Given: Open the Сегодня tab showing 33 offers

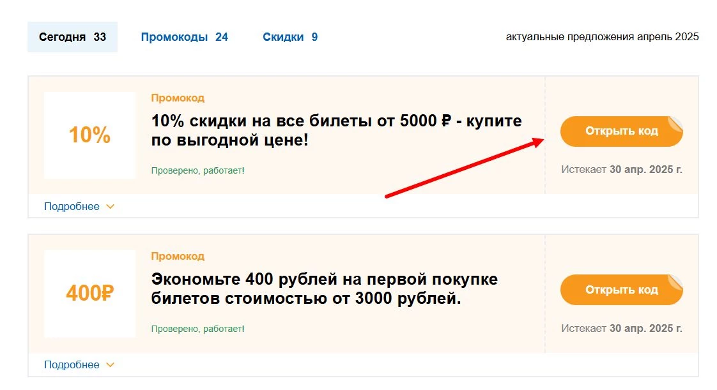Looking at the screenshot, I should point(72,36).
